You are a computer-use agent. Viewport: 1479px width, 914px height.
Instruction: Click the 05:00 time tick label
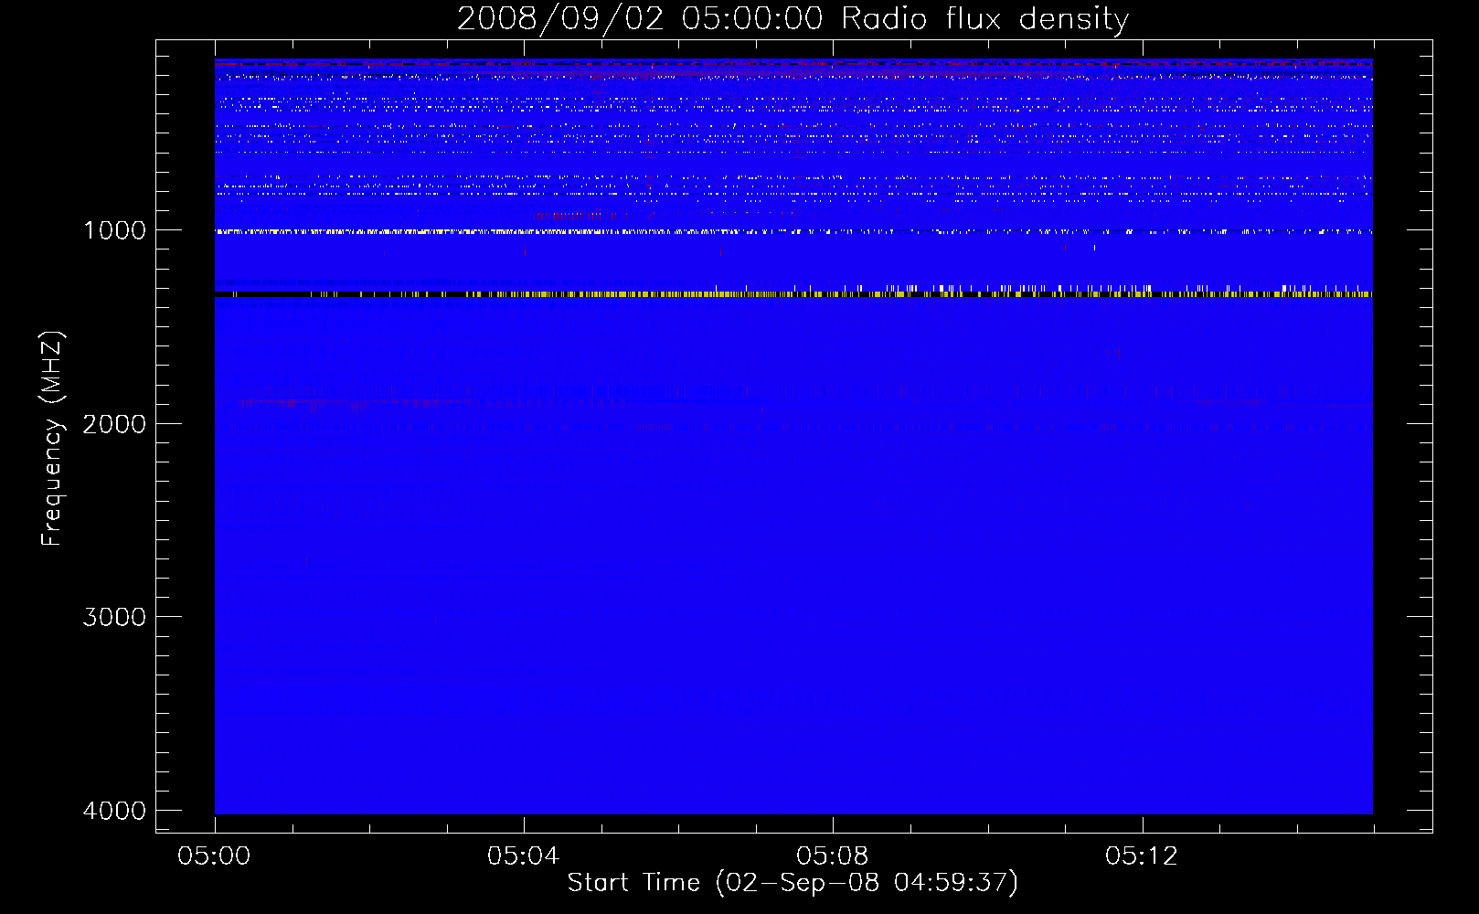pyautogui.click(x=215, y=856)
